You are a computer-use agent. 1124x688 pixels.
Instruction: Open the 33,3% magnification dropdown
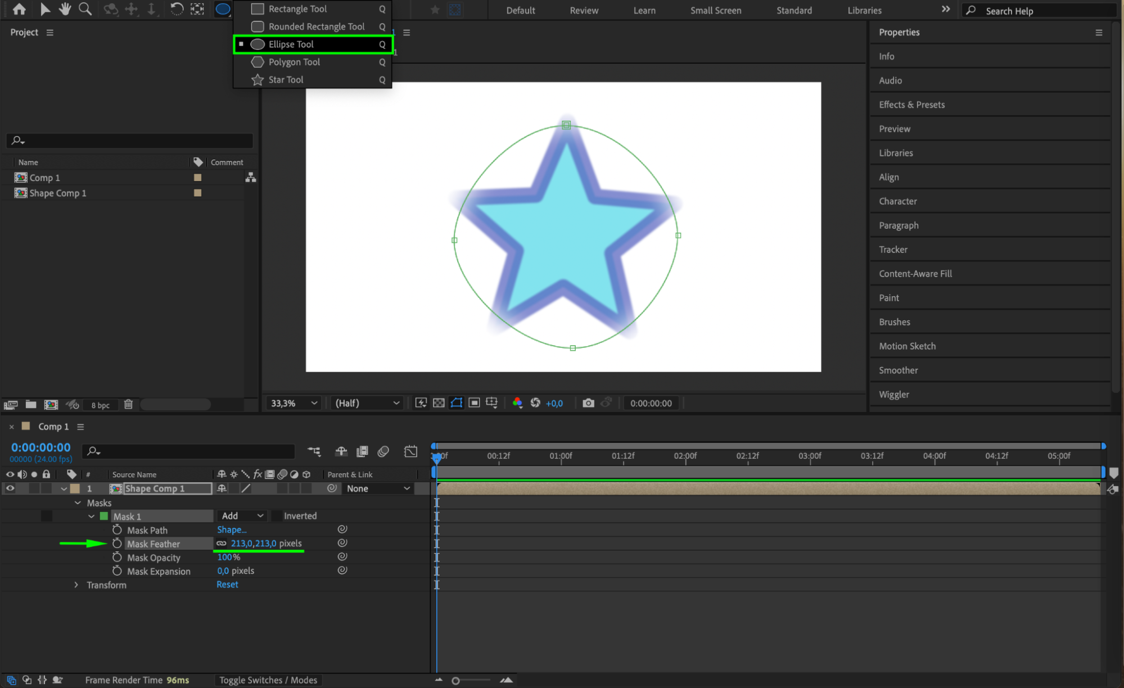294,403
